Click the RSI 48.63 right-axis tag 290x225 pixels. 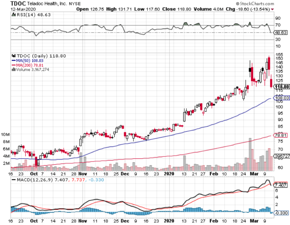280,33
